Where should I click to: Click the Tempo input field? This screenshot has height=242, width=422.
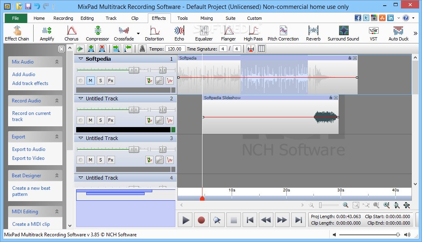[175, 49]
